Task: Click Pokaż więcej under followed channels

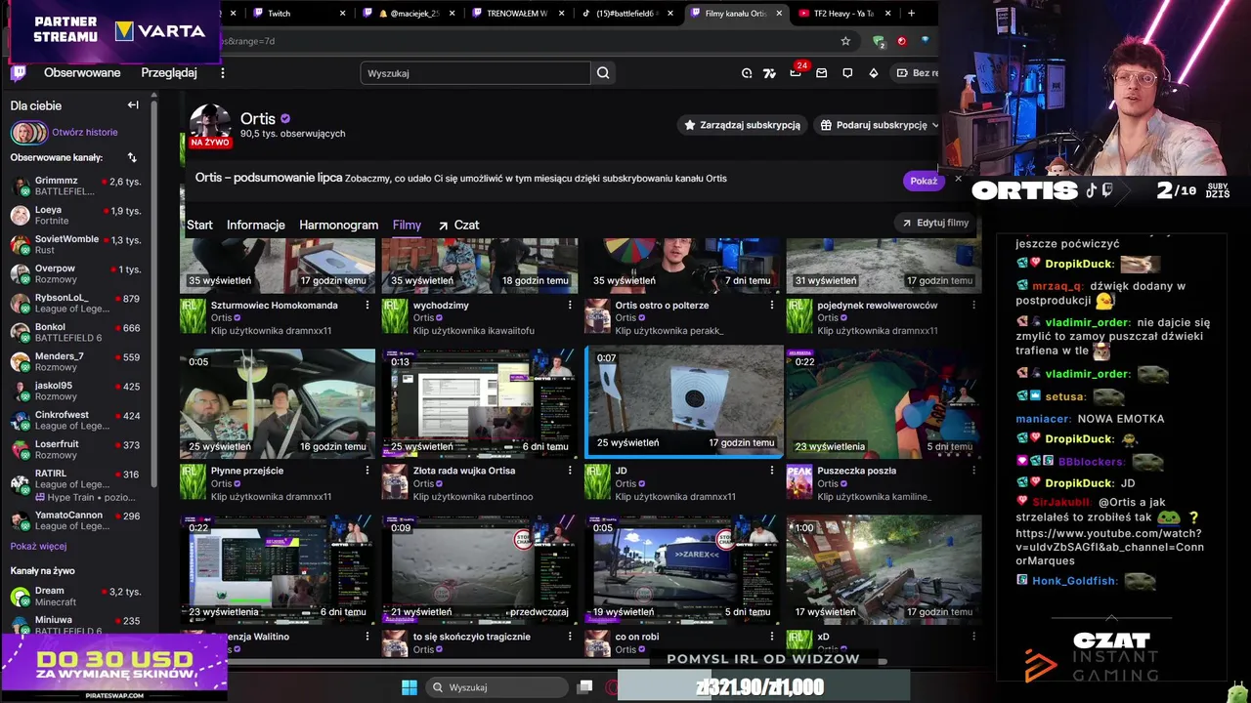Action: tap(38, 547)
